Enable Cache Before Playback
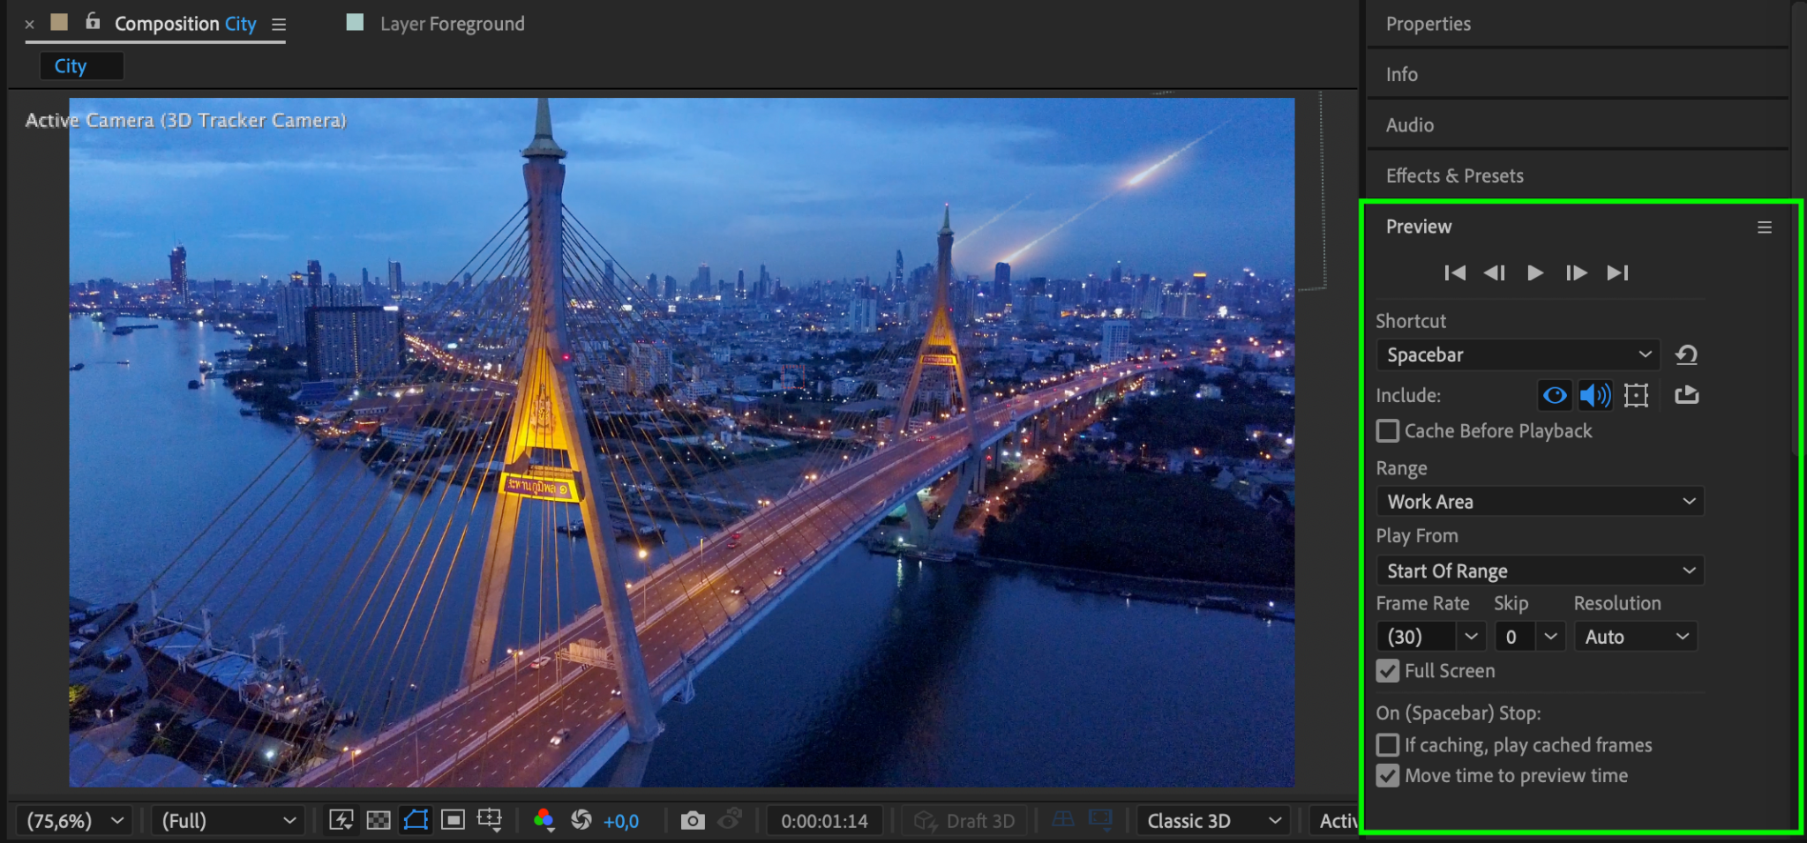The height and width of the screenshot is (843, 1807). pyautogui.click(x=1388, y=431)
